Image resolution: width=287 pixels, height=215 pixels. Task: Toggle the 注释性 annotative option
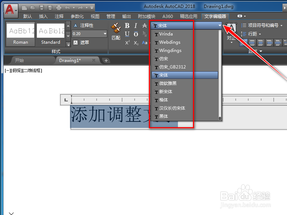click(x=84, y=25)
